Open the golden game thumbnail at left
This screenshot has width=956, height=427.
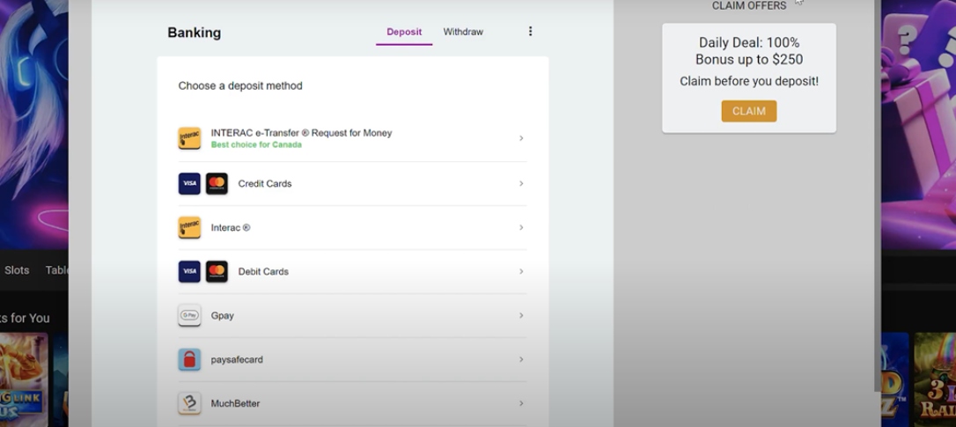24,379
